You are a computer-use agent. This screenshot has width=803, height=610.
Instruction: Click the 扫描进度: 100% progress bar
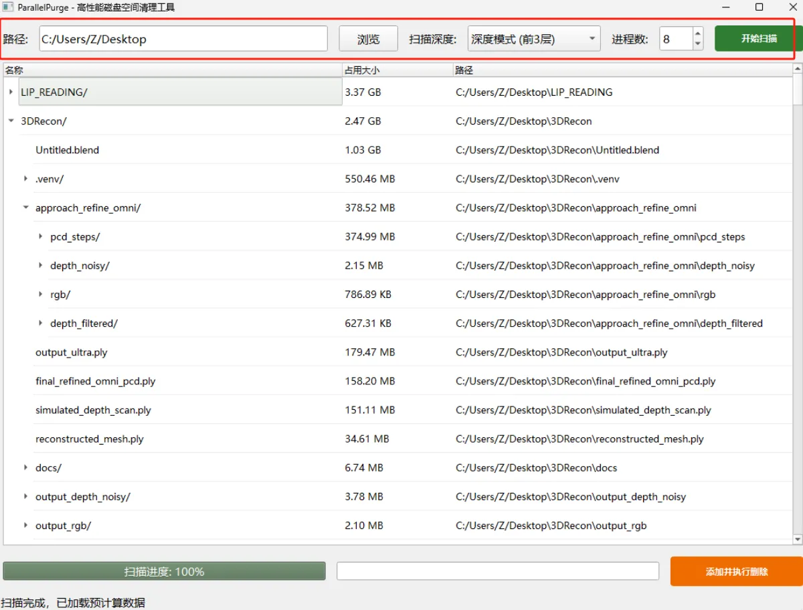click(x=164, y=572)
